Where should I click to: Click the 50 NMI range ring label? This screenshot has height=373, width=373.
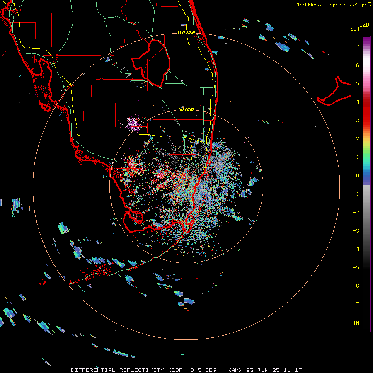pos(186,109)
